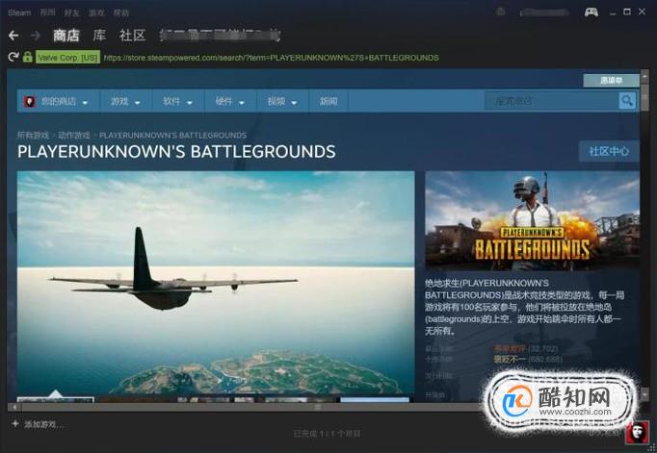Expand the 软件 dropdown menu
This screenshot has height=453, width=657.
click(x=177, y=101)
